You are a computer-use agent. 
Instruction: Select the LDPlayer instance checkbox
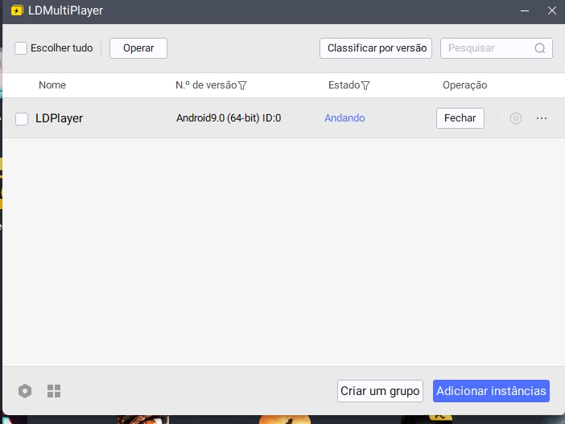click(22, 119)
